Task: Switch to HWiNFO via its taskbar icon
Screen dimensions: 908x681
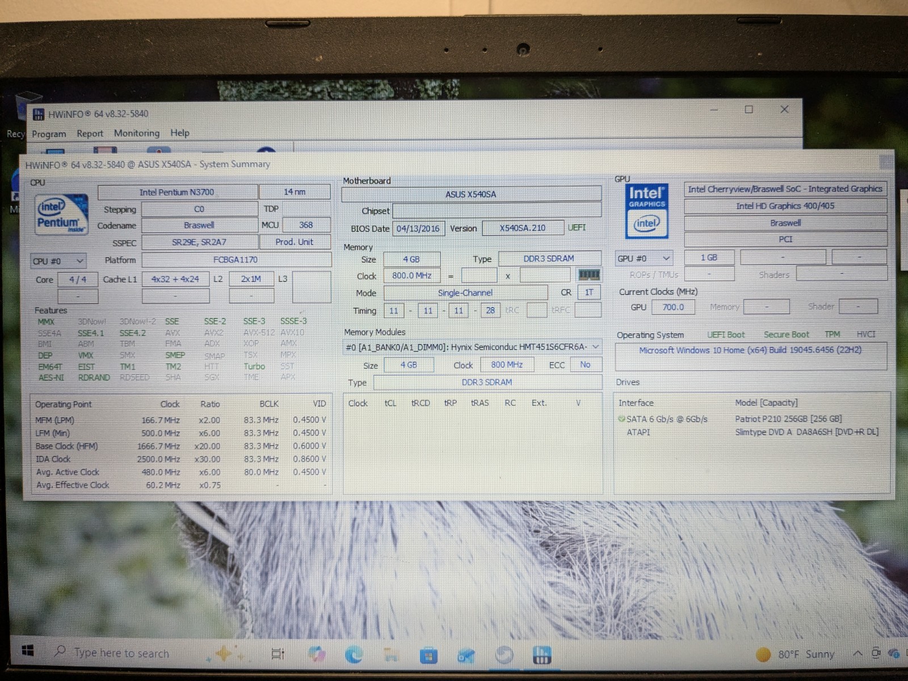Action: click(x=542, y=656)
